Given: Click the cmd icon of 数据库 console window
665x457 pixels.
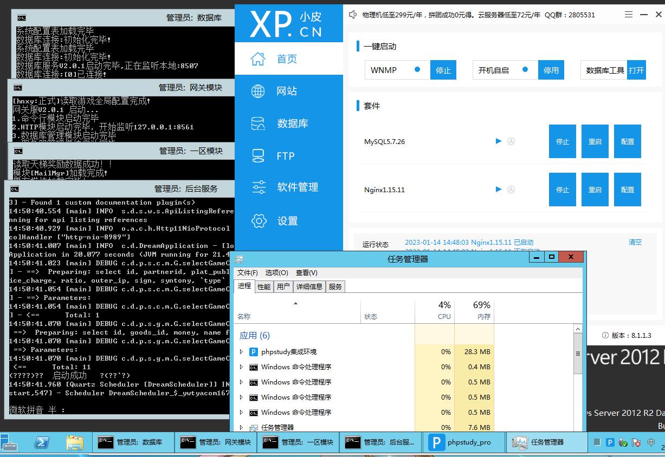Looking at the screenshot, I should coord(21,18).
